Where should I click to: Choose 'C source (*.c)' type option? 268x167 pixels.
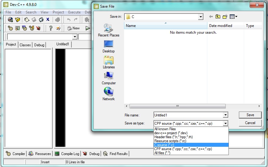click(191, 145)
